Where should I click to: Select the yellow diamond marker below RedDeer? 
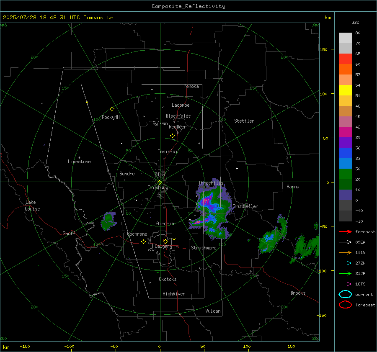pos(172,136)
